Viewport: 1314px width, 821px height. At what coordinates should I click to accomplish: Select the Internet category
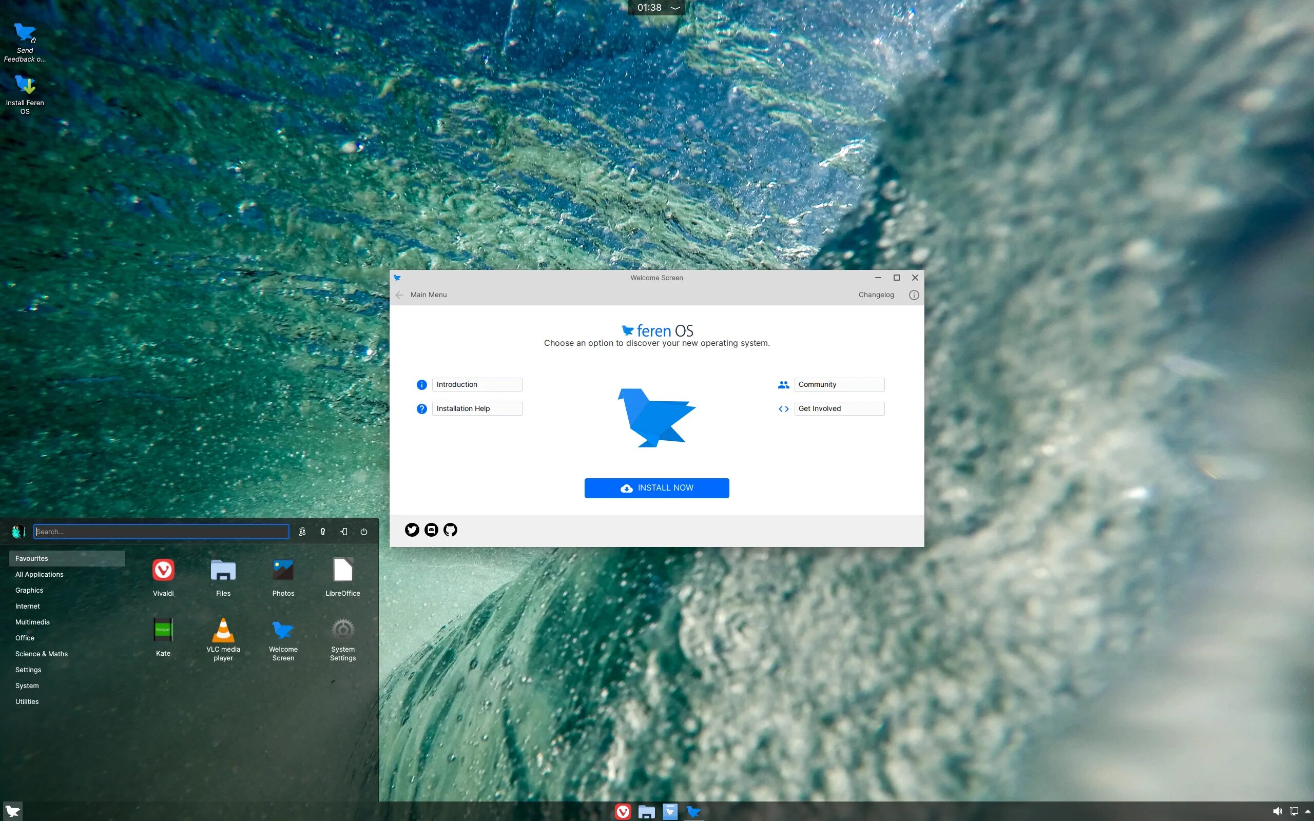coord(67,606)
